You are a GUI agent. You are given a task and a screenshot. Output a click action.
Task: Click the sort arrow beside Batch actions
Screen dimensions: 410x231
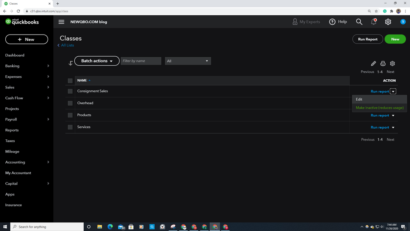[70, 63]
